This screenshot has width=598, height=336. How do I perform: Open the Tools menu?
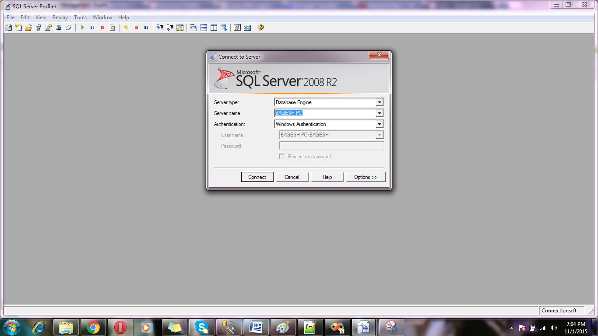click(80, 17)
